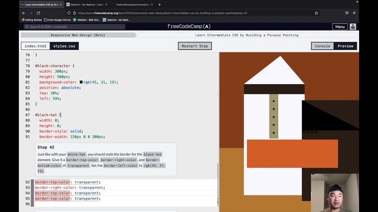Bookmark this page with the star icon
This screenshot has width=378, height=212.
[x=317, y=13]
